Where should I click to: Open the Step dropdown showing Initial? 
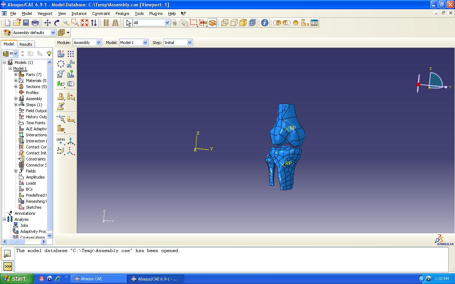point(178,43)
